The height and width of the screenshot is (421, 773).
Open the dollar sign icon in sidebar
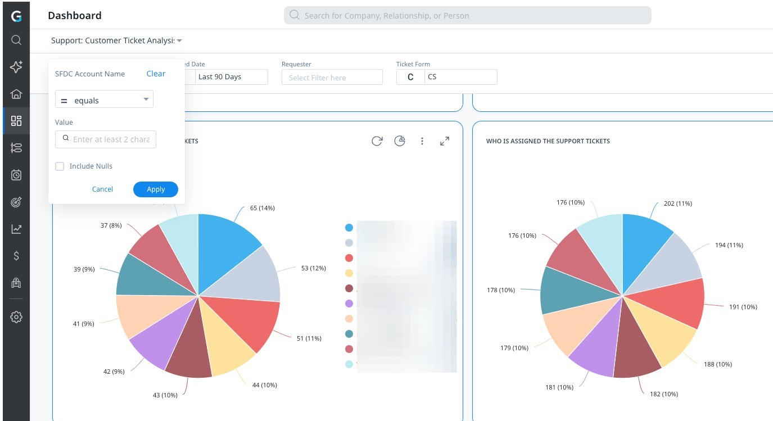(16, 256)
